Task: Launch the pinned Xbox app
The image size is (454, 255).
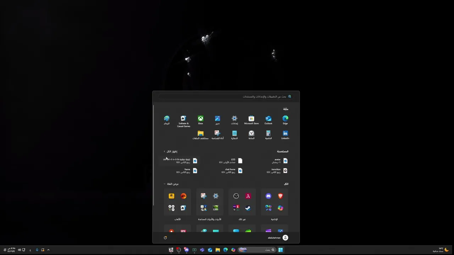Action: pyautogui.click(x=200, y=120)
